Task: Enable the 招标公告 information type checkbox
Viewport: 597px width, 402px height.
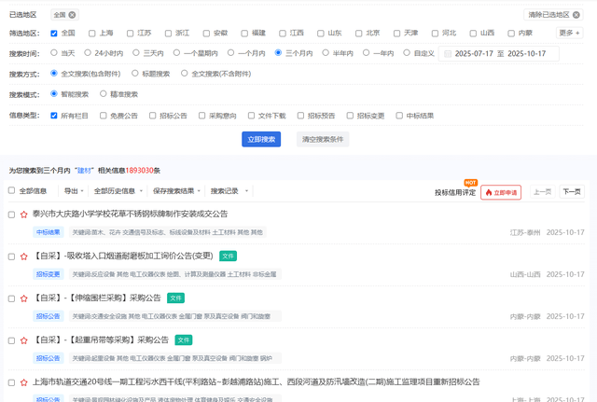Action: [154, 116]
